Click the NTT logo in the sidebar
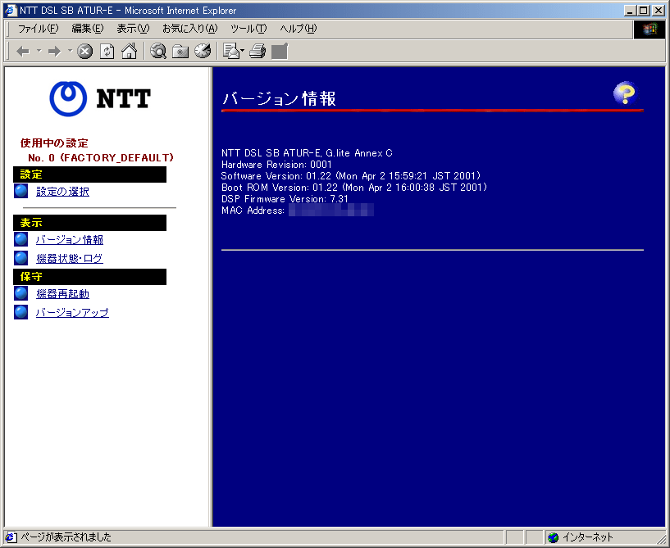This screenshot has height=548, width=670. [x=100, y=98]
